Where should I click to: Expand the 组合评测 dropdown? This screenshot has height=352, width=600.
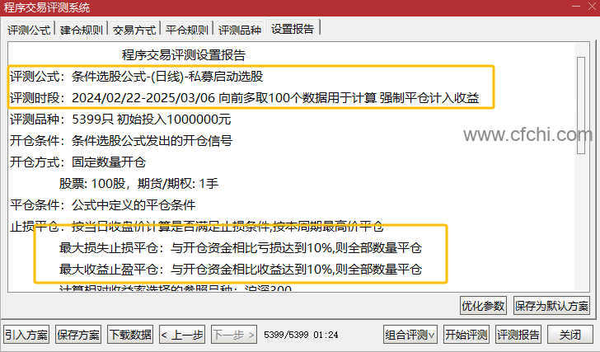tap(410, 335)
